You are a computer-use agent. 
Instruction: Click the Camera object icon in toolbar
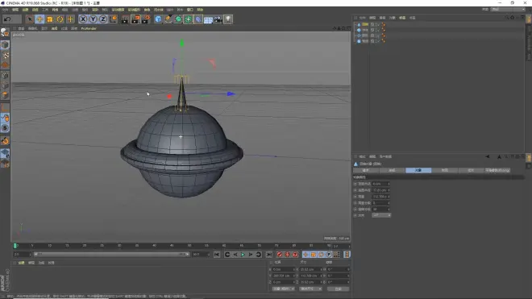click(x=218, y=19)
